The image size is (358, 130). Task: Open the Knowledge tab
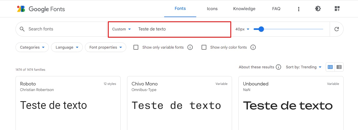(244, 9)
